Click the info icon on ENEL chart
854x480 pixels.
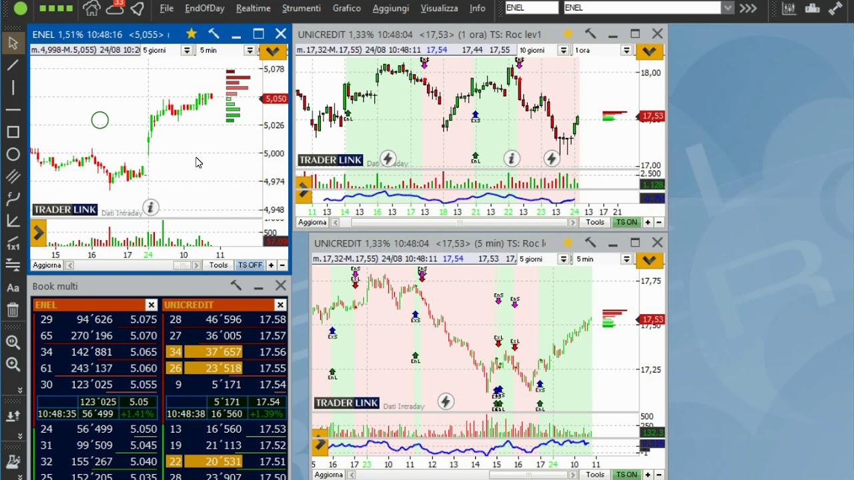(150, 207)
